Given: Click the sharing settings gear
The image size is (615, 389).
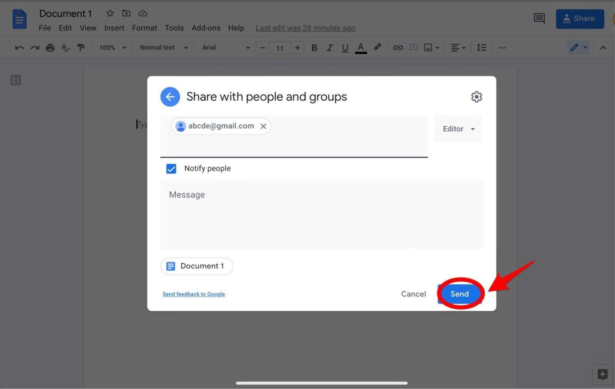Looking at the screenshot, I should click(x=476, y=96).
